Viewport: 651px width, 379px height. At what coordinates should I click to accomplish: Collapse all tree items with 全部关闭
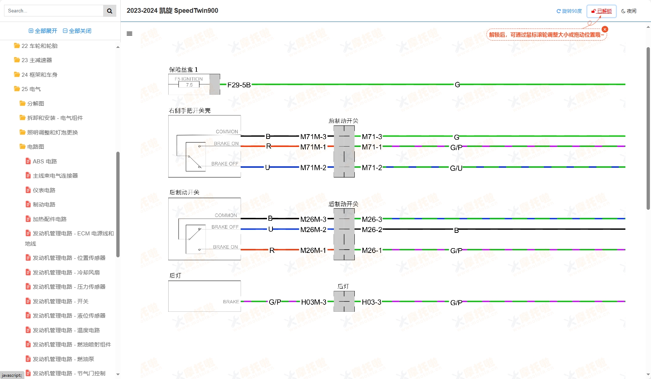click(x=77, y=31)
